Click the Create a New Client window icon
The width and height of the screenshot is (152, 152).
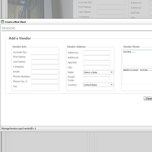(x=3, y=22)
